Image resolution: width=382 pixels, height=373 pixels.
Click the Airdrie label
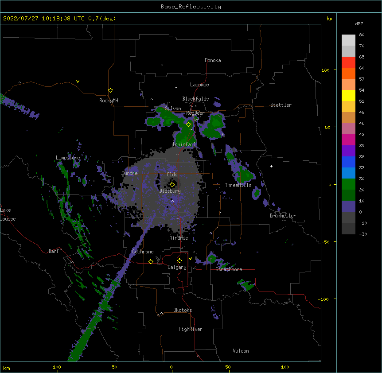(179, 238)
